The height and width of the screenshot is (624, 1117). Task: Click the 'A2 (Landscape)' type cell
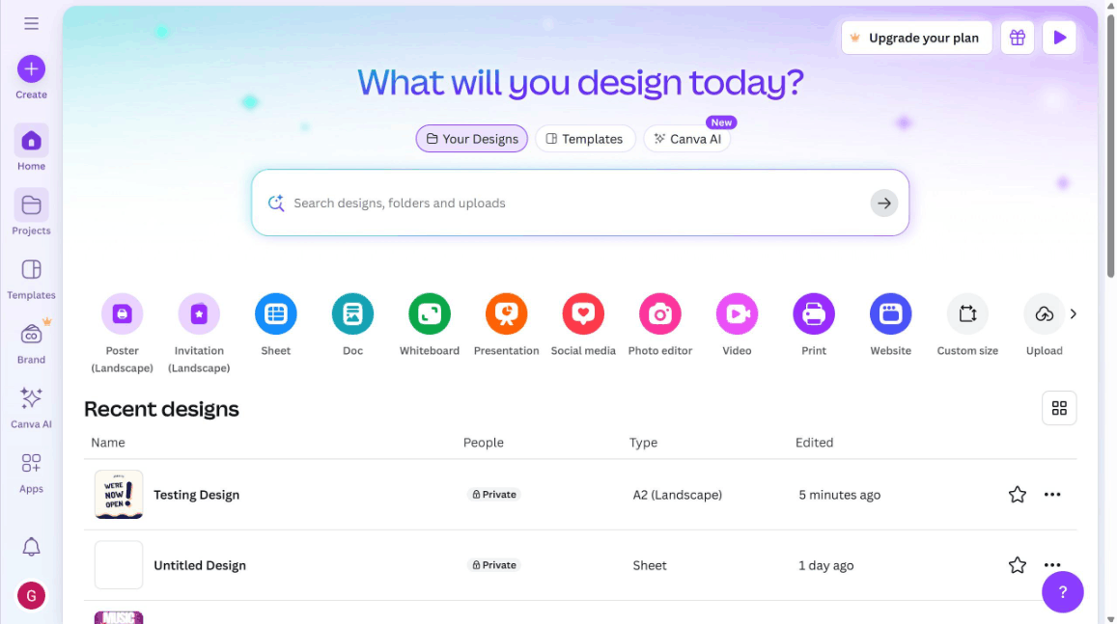point(678,495)
